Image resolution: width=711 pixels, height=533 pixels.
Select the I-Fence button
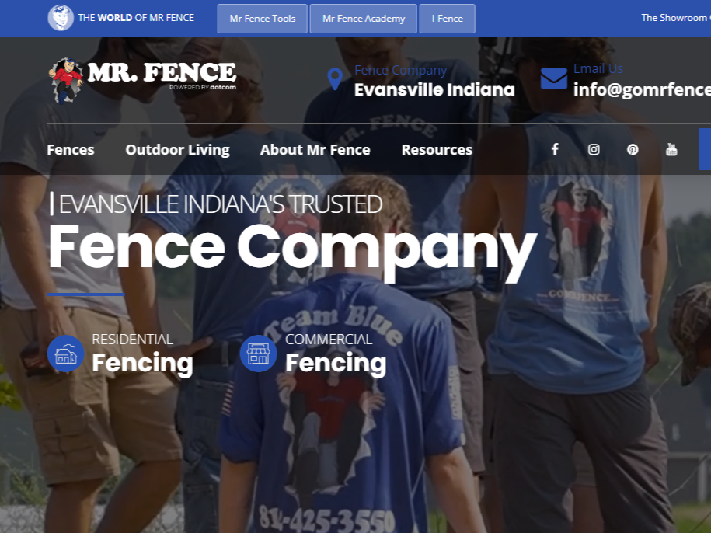(447, 19)
